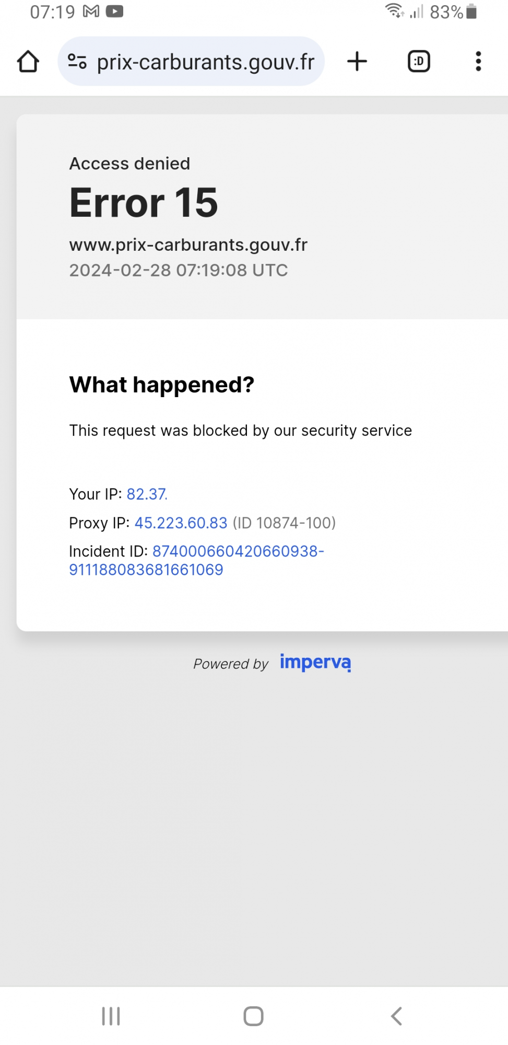Tap the Error 15 heading
Viewport: 508px width, 1045px height.
click(144, 203)
